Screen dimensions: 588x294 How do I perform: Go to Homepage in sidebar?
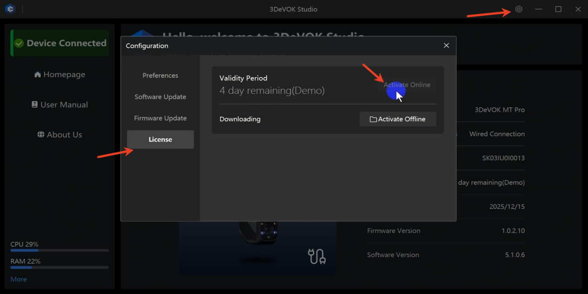point(60,74)
